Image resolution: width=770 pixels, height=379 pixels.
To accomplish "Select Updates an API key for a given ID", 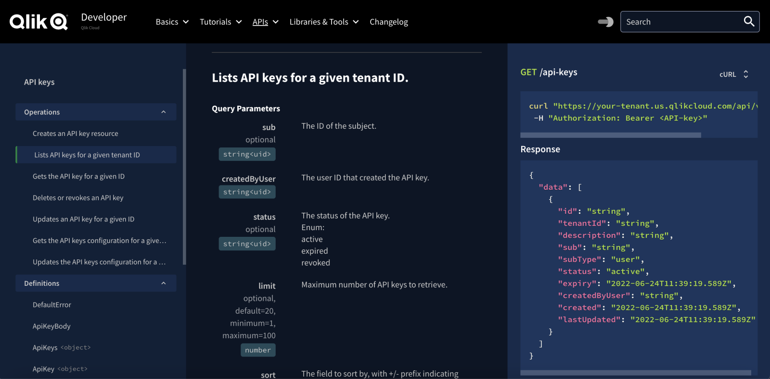I will (x=83, y=219).
